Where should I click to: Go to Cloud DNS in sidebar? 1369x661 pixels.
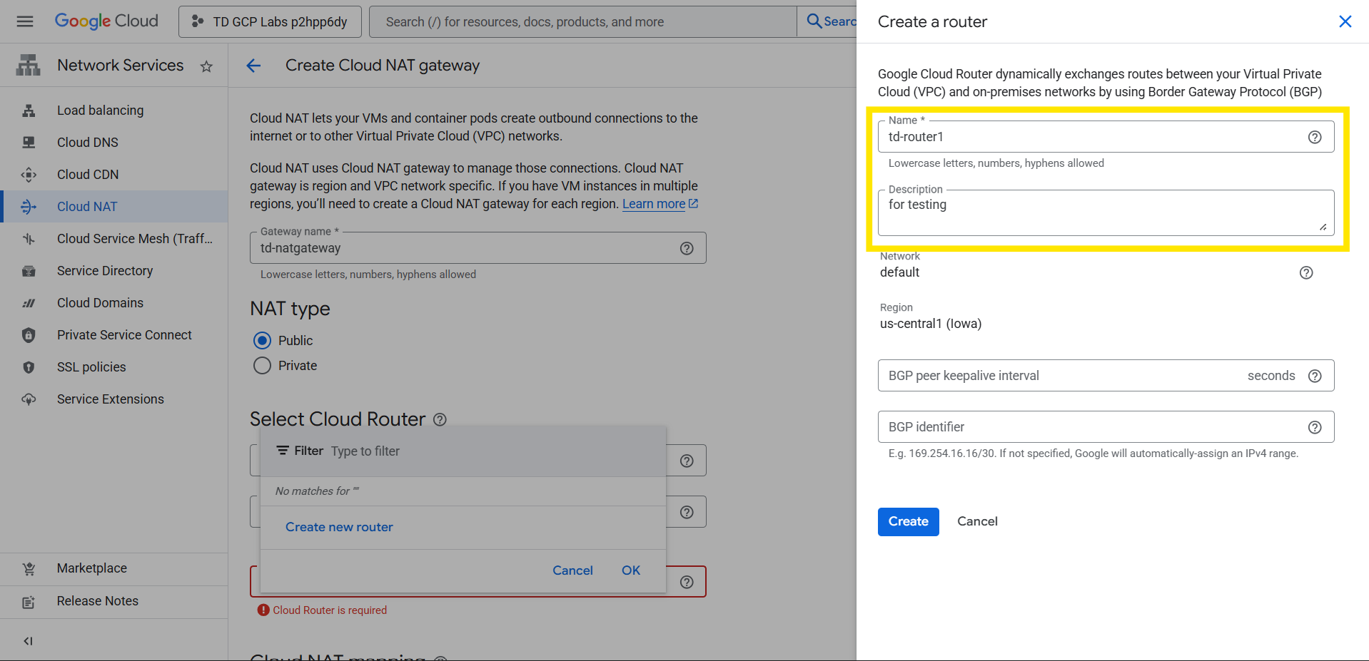pyautogui.click(x=87, y=143)
